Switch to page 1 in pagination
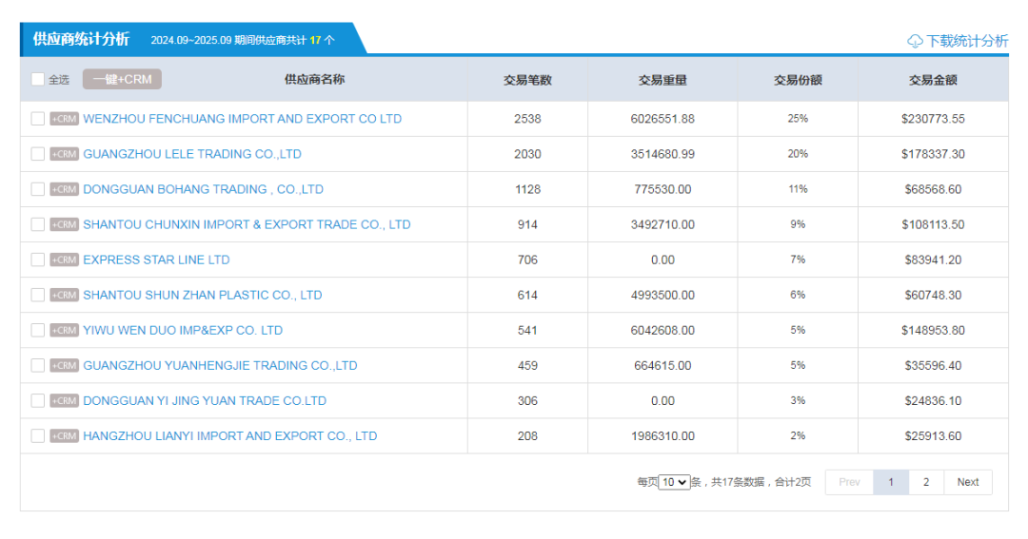This screenshot has height=539, width=1028. [x=891, y=482]
